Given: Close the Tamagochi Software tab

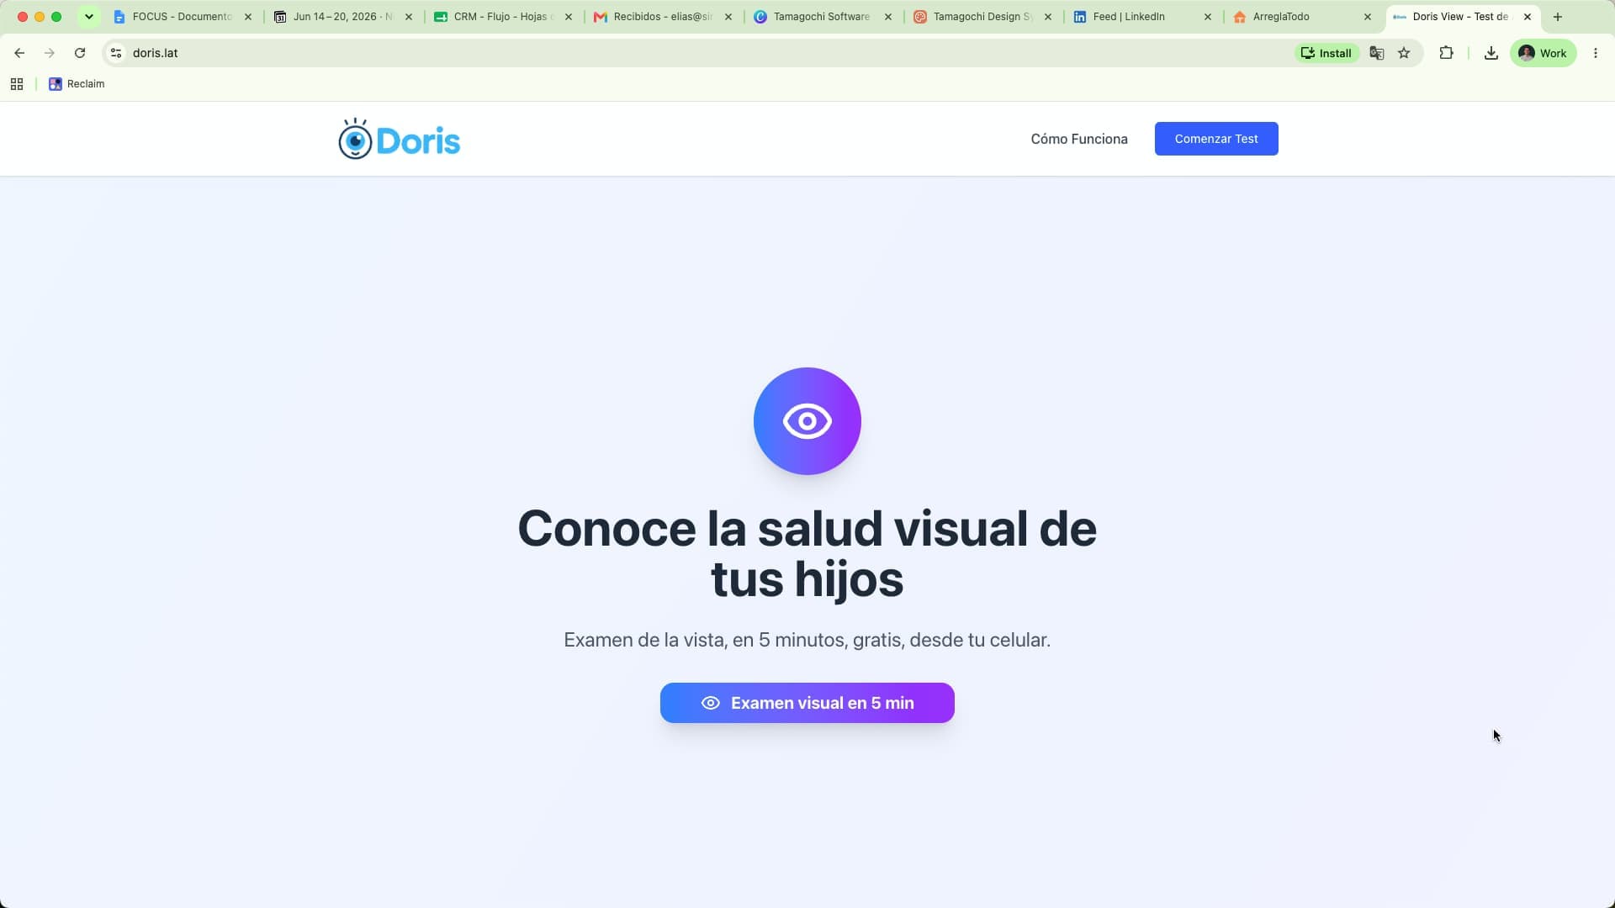Looking at the screenshot, I should tap(888, 17).
